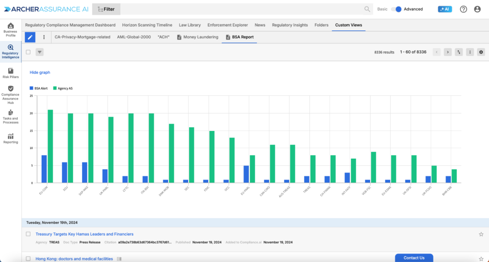Image resolution: width=489 pixels, height=262 pixels.
Task: Open the results filter list icon
Action: [40, 52]
